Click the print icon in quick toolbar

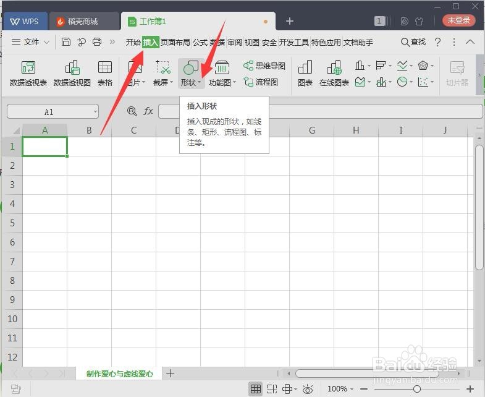tap(97, 42)
